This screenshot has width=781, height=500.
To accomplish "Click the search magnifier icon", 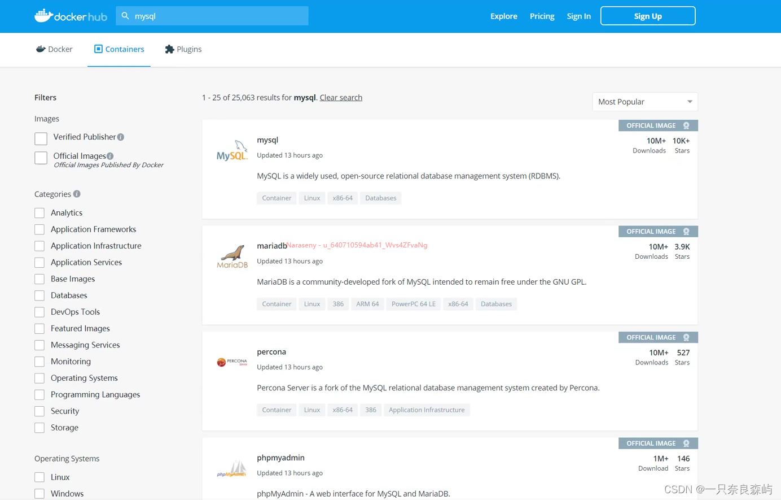I will (125, 16).
